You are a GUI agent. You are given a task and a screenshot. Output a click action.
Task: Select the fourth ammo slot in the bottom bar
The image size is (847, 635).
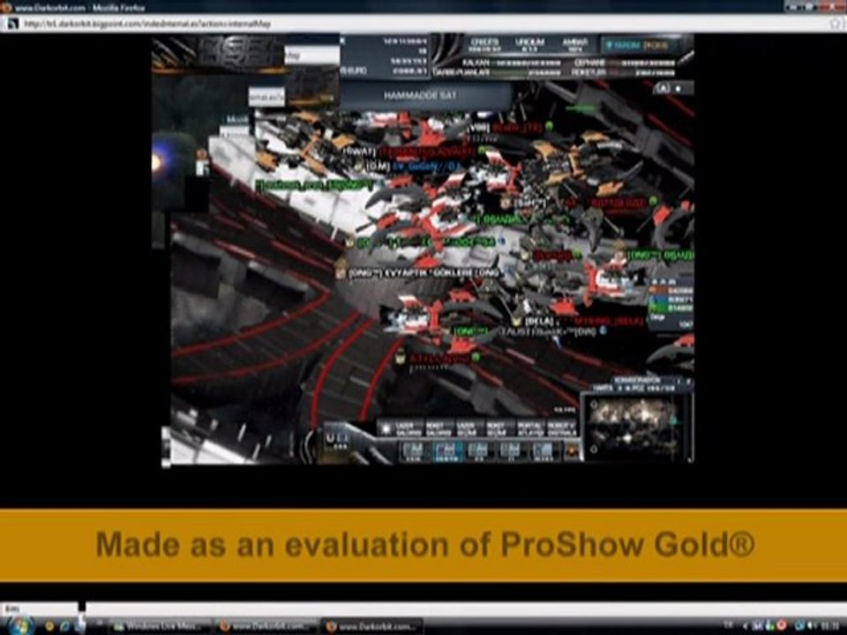click(511, 451)
